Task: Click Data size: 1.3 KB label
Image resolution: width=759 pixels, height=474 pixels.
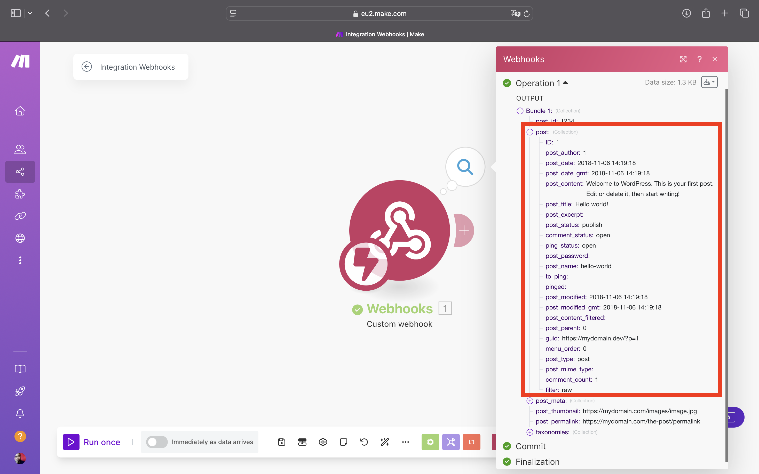Action: (x=670, y=82)
